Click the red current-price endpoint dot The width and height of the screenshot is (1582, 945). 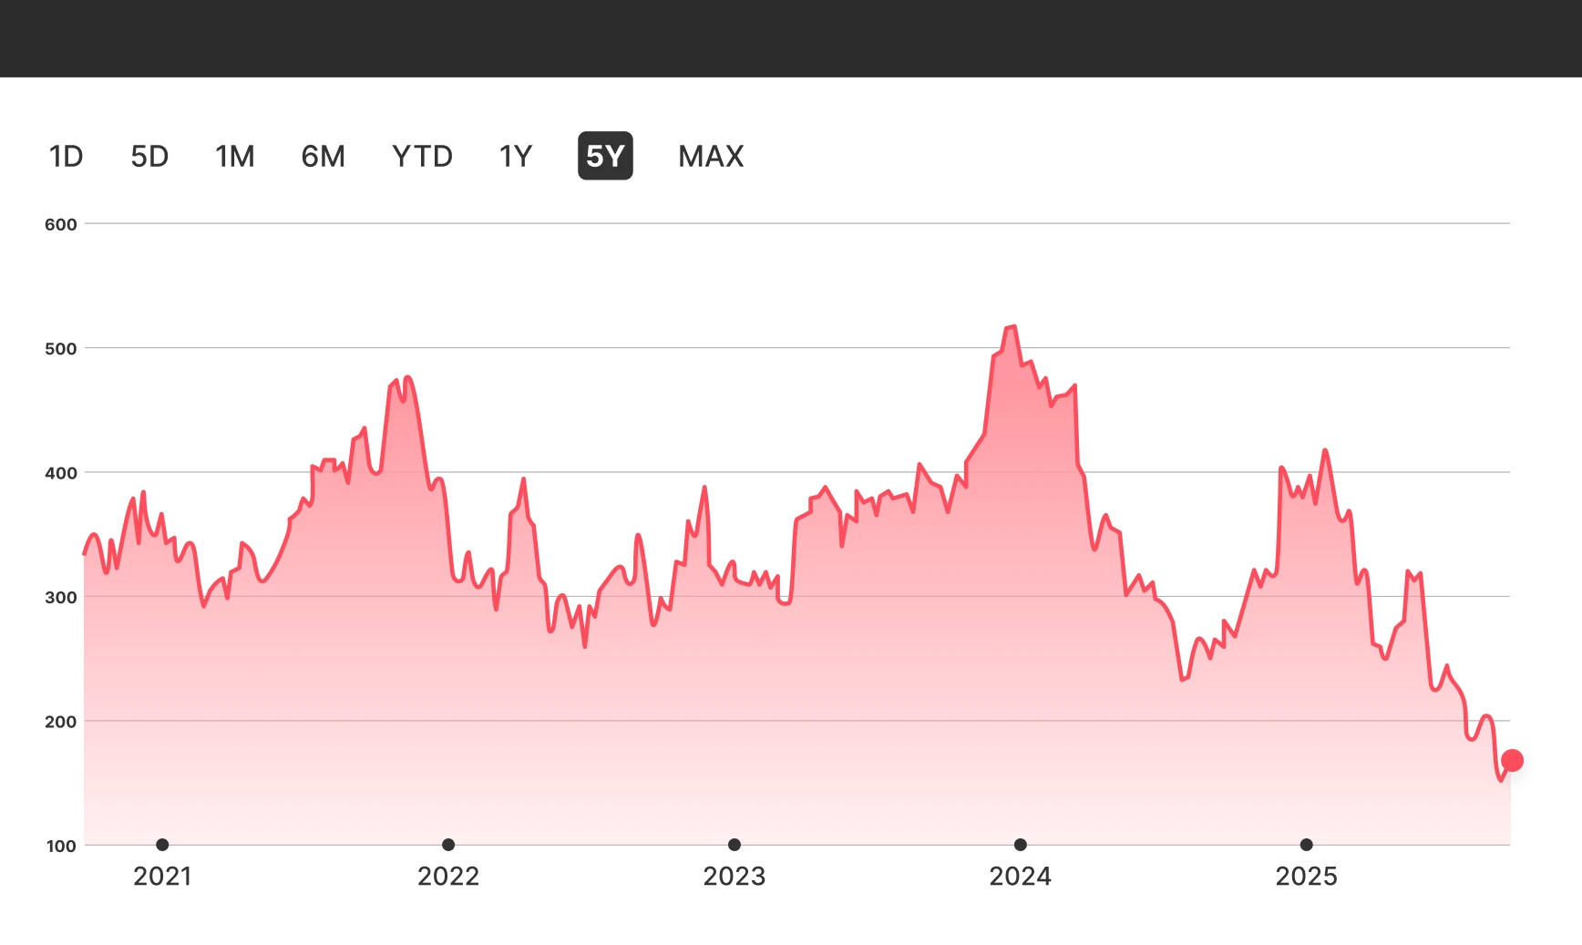point(1512,760)
